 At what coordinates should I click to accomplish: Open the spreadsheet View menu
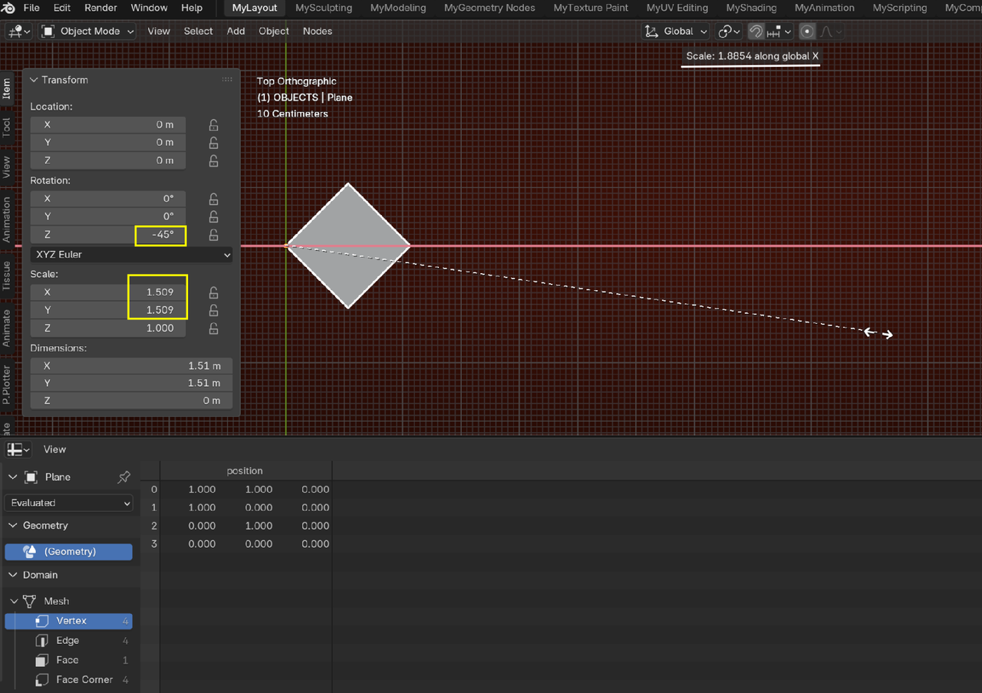pyautogui.click(x=54, y=450)
